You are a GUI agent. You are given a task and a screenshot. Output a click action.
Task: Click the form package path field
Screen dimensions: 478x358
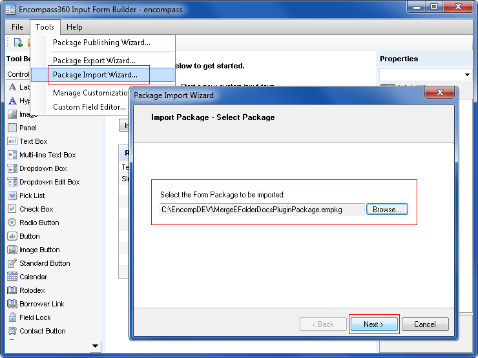[x=262, y=210]
